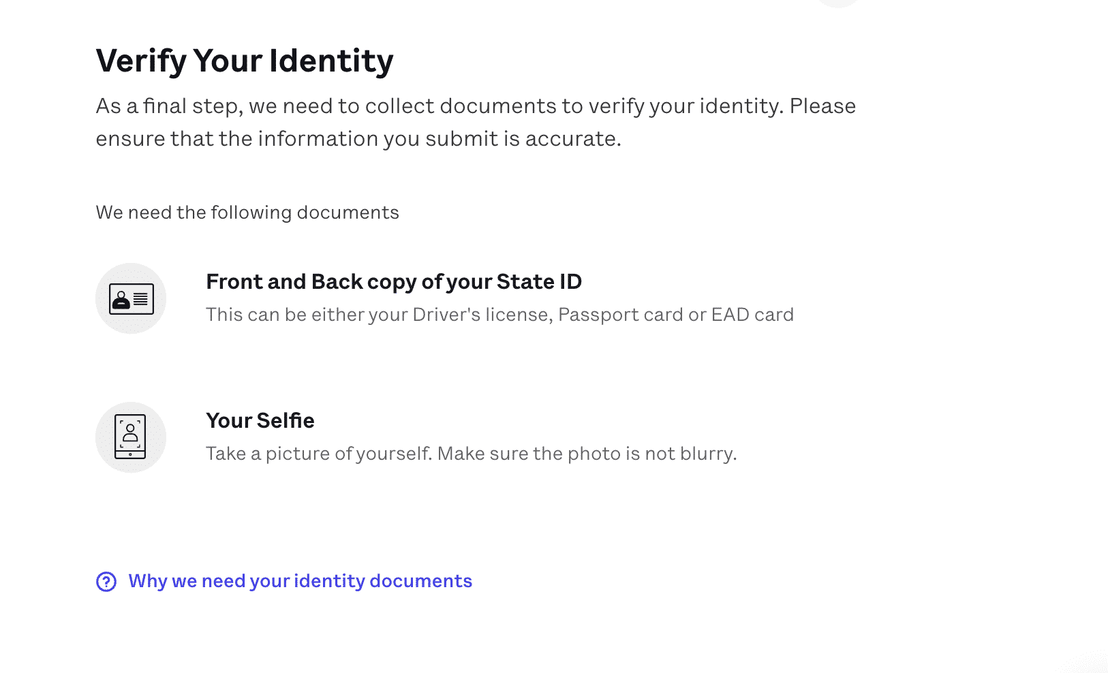Screen dimensions: 1108x673
Task: Click the State ID card icon
Action: point(131,298)
